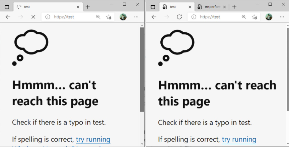
Task: Open vertical tabs menu in left window
Action: [x=7, y=7]
